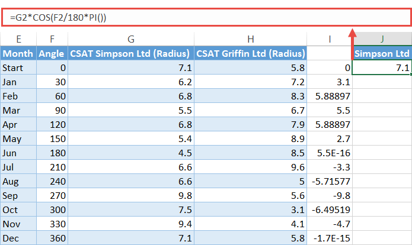
Task: Select the cell showing -1.7E-15
Action: tap(330, 238)
